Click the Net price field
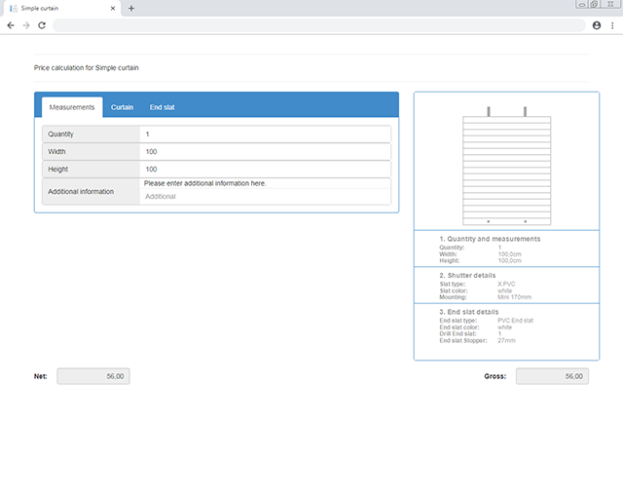This screenshot has width=623, height=499. coord(93,376)
